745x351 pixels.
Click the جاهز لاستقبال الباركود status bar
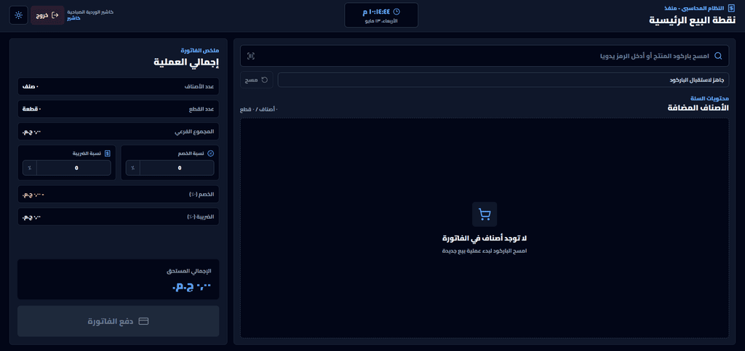503,80
